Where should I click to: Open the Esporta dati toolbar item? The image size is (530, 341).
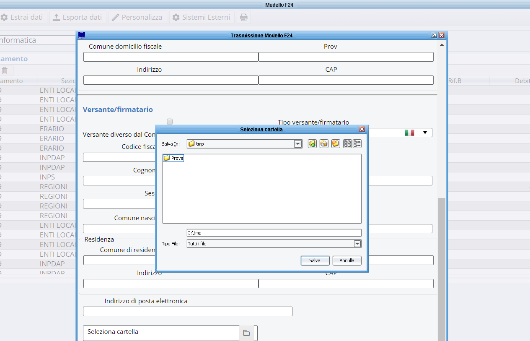pyautogui.click(x=78, y=18)
